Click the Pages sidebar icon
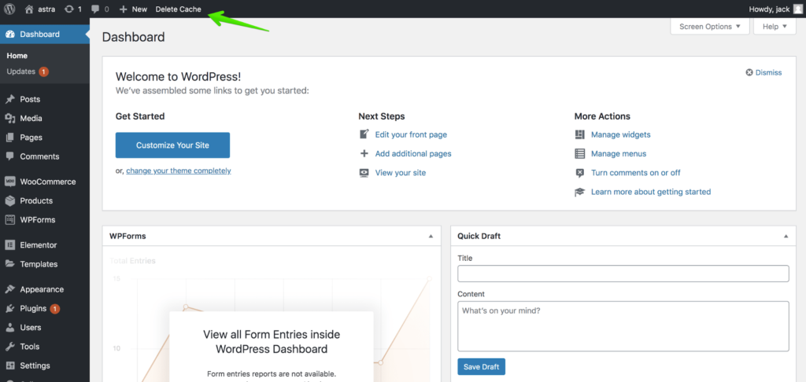Image resolution: width=806 pixels, height=382 pixels. 9,138
